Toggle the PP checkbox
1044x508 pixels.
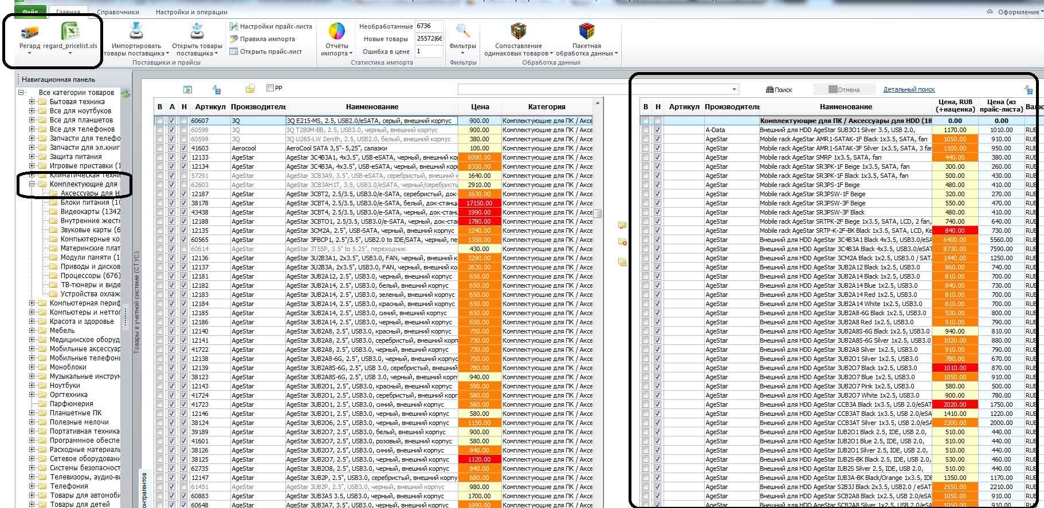[270, 88]
